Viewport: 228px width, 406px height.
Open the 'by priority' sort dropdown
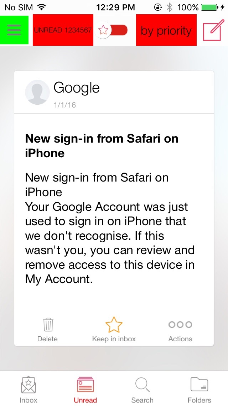(166, 30)
